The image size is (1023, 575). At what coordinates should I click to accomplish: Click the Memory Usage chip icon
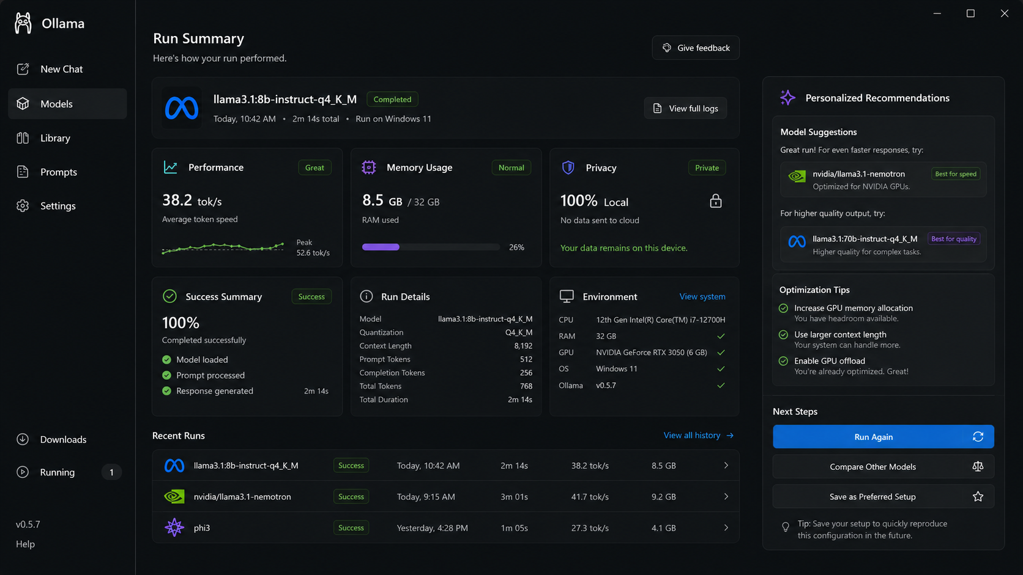(369, 167)
